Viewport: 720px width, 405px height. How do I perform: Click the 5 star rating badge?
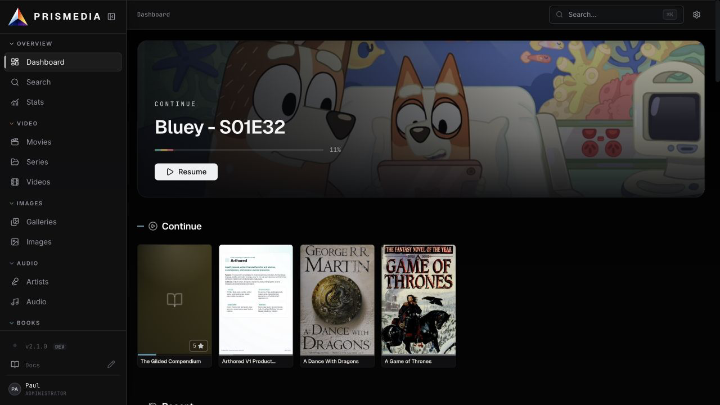click(198, 345)
